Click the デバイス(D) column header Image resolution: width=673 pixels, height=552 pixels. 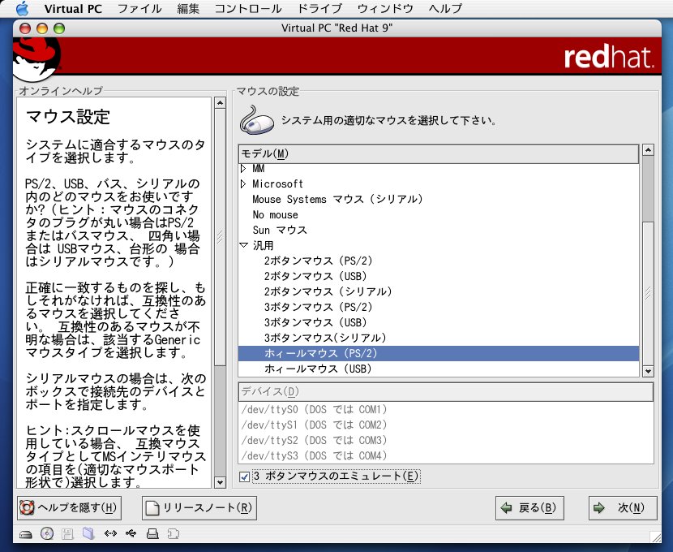446,392
